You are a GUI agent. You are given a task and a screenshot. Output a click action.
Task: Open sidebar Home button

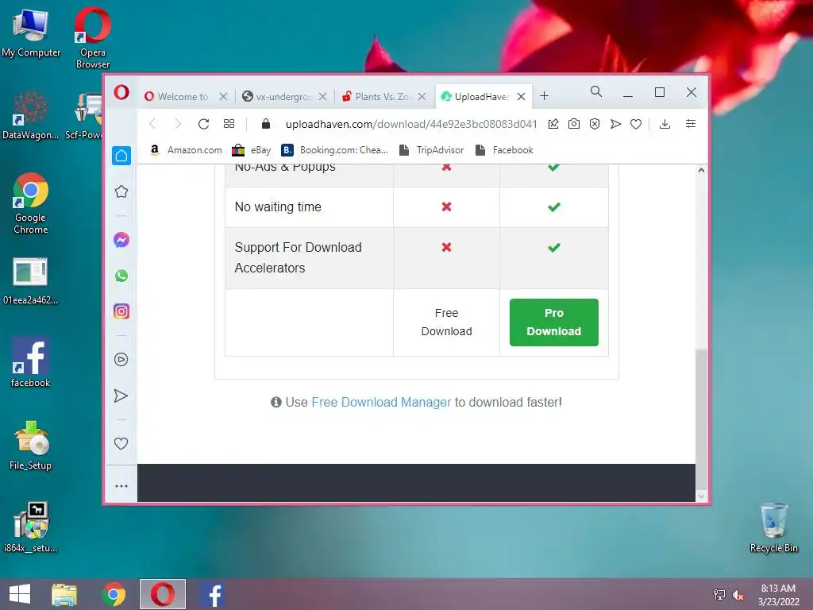click(x=121, y=156)
